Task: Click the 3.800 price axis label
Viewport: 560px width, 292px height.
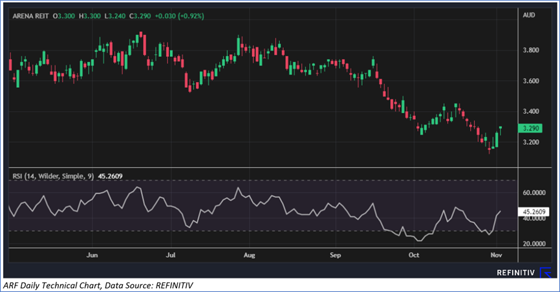Action: (531, 50)
